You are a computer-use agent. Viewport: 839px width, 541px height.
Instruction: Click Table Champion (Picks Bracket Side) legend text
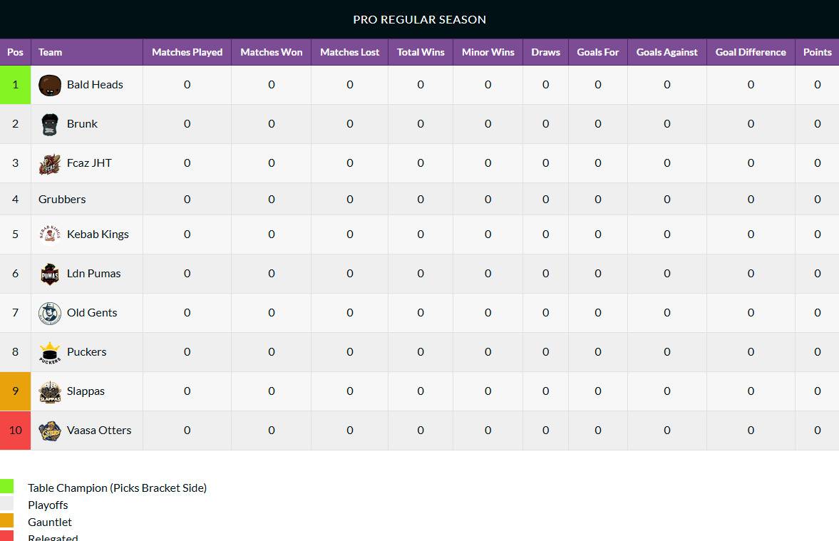(x=117, y=488)
